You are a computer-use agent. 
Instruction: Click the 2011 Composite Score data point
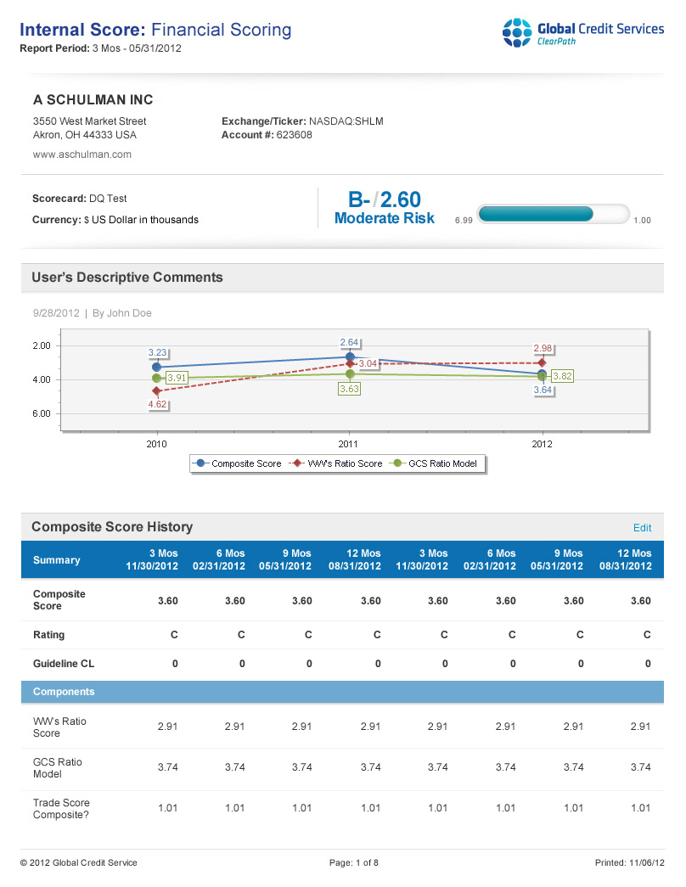349,357
